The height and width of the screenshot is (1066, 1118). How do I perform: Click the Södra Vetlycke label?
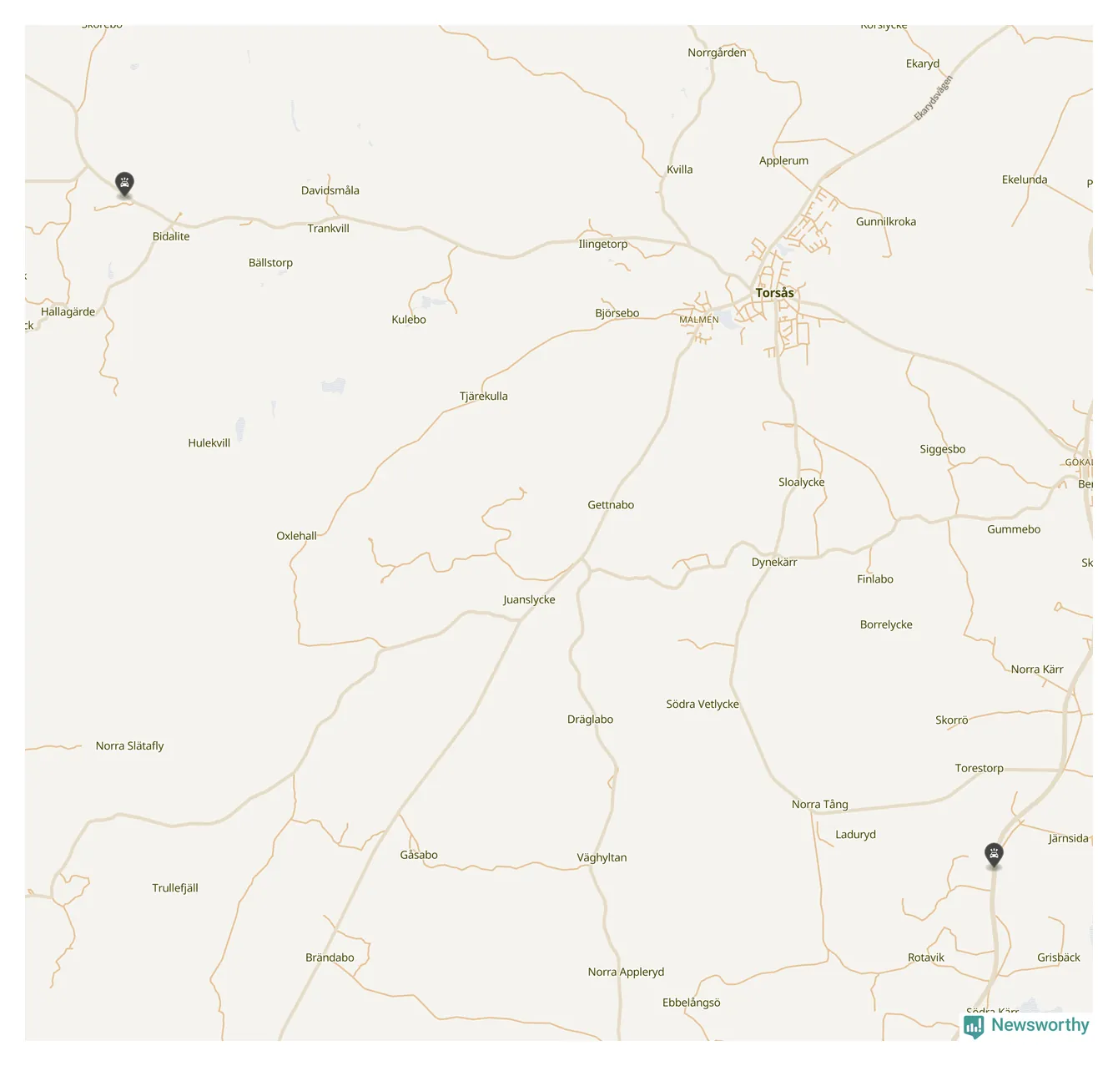coord(703,705)
